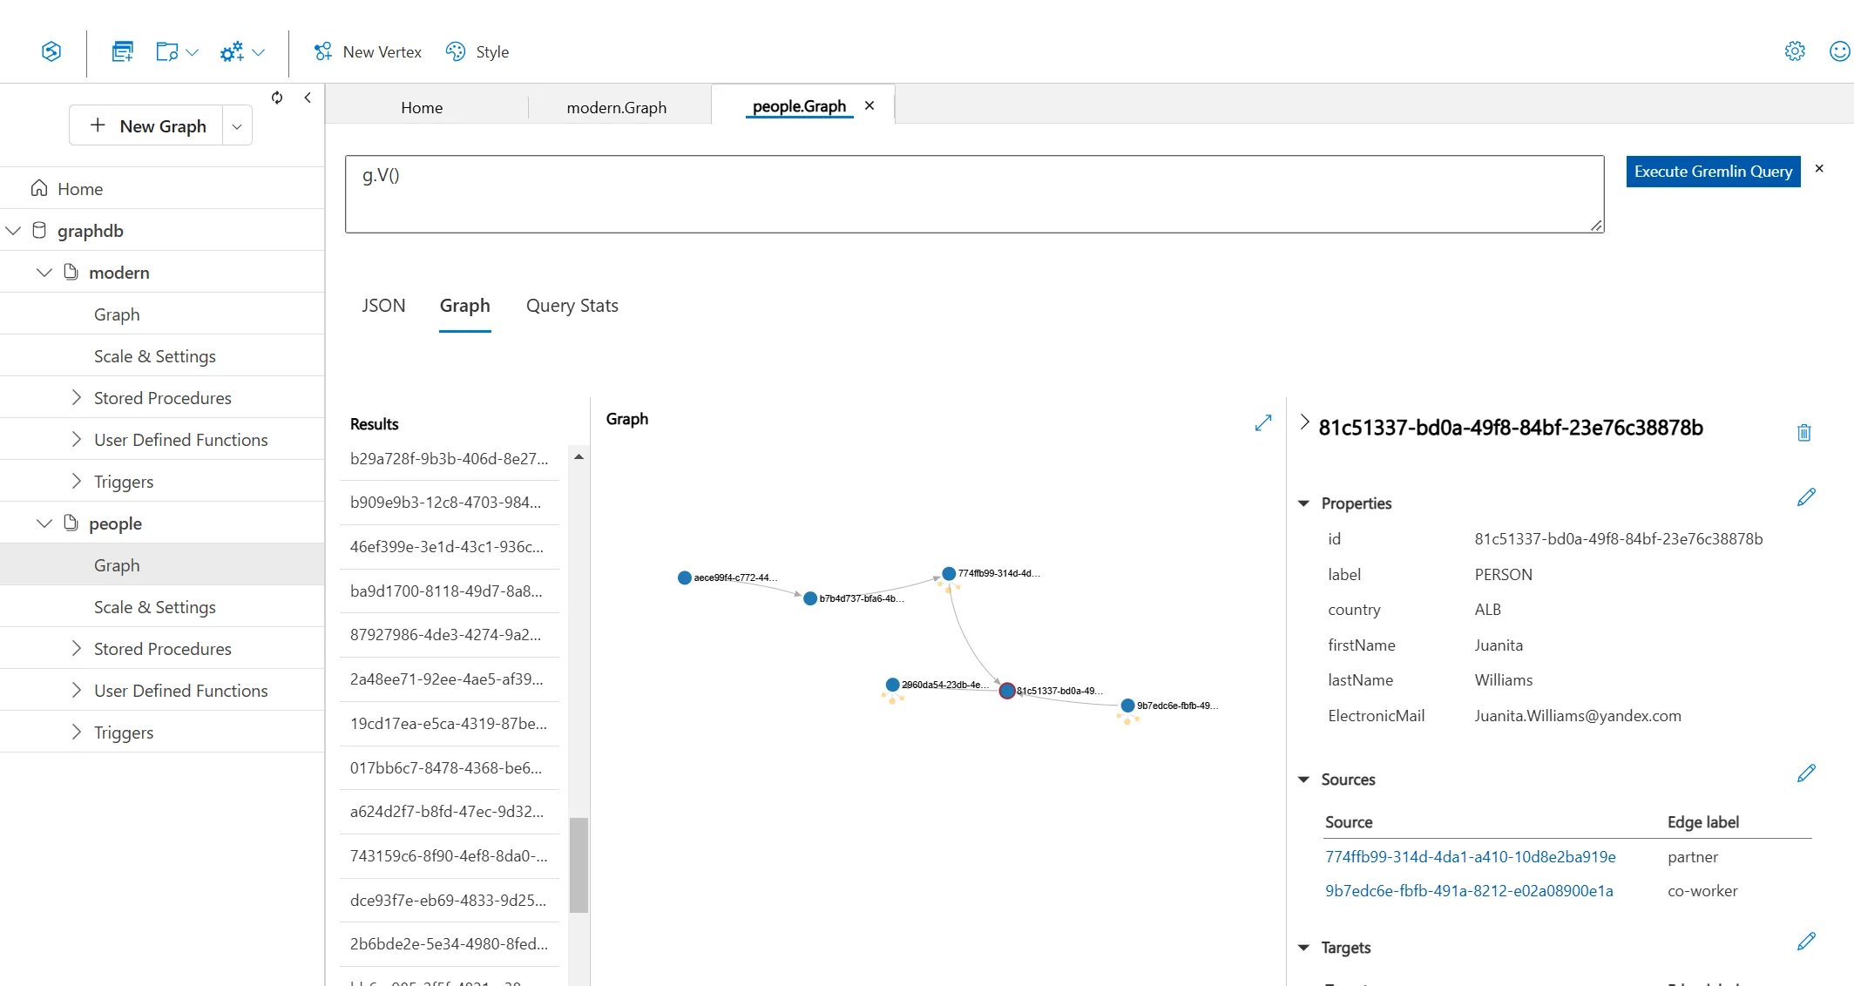1854x986 pixels.
Task: Click Execute Gremlin Query button
Action: (1713, 172)
